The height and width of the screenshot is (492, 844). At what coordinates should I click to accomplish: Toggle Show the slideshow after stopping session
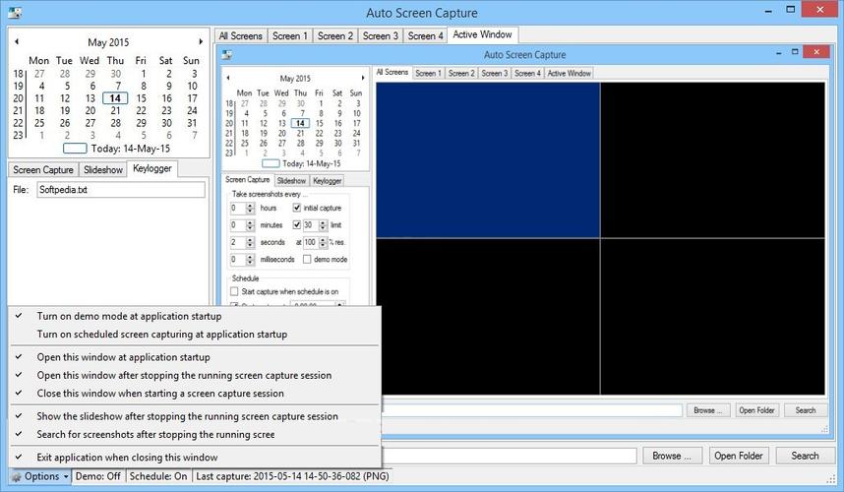(x=195, y=416)
